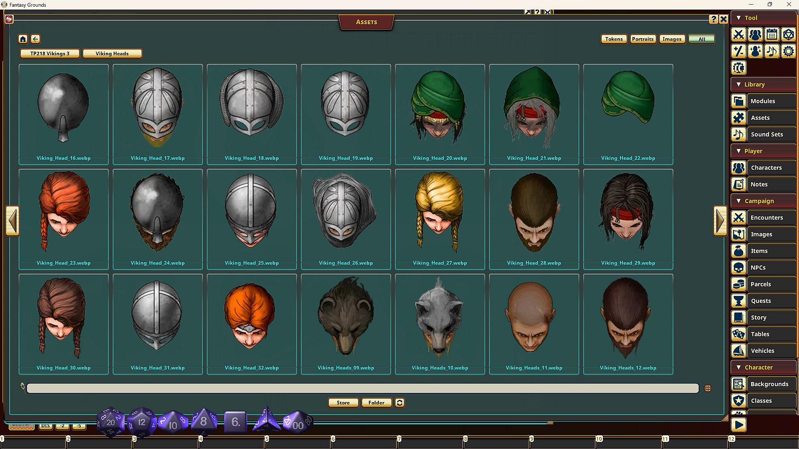Open the TP218 Vikings 3 breadcrumb
Viewport: 799px width, 449px height.
click(x=50, y=54)
